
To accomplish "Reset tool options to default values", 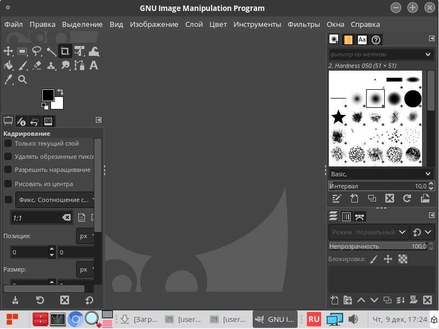I will pos(89,300).
